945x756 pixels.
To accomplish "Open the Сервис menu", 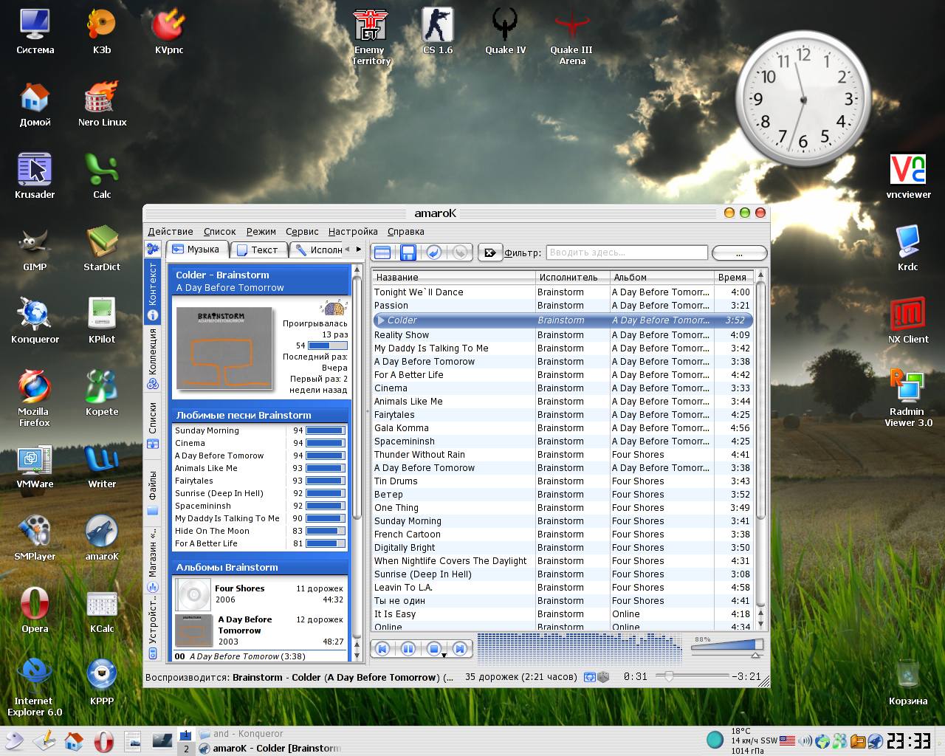I will [302, 231].
